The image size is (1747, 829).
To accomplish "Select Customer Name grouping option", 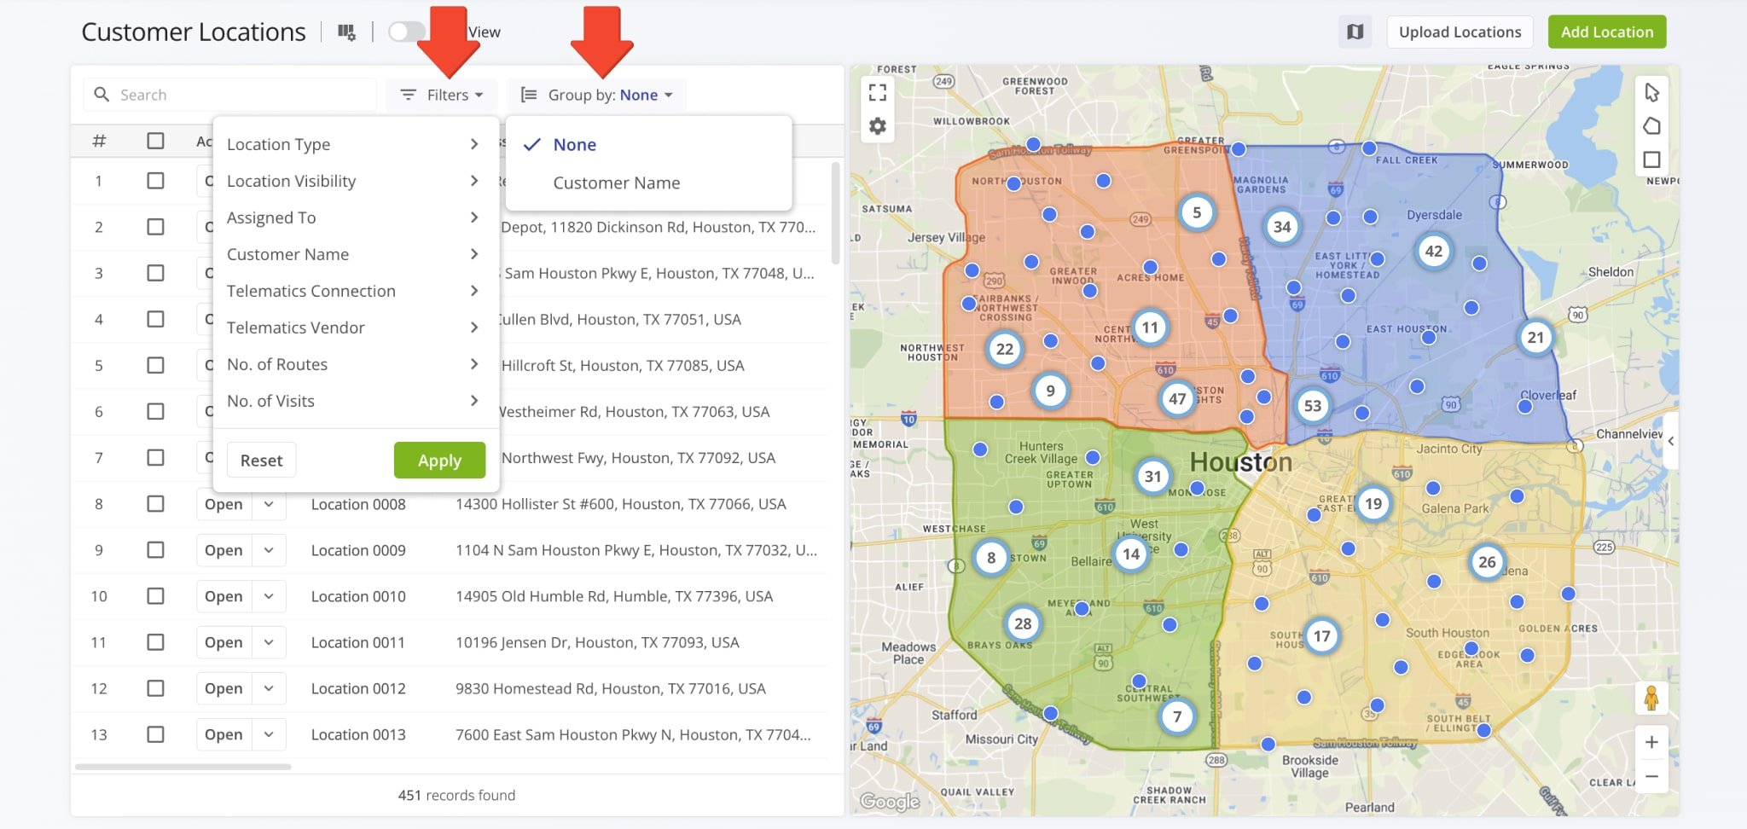I will [x=648, y=183].
